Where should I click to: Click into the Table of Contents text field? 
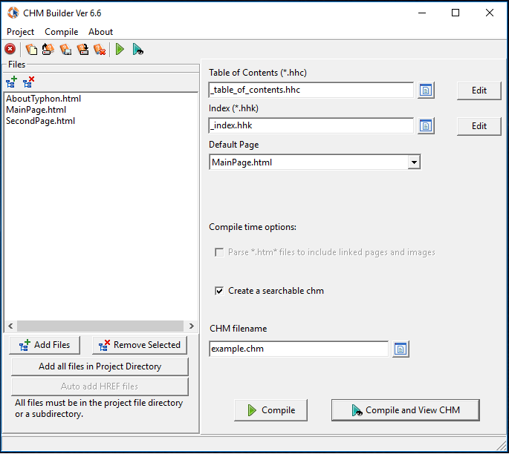click(x=311, y=90)
